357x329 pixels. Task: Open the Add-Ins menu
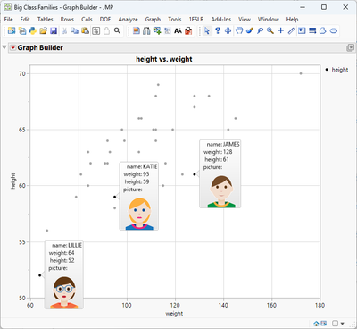pyautogui.click(x=221, y=19)
